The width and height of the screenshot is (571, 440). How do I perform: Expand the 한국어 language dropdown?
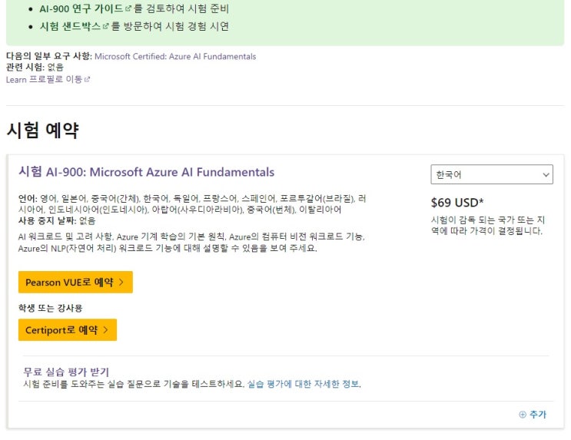coord(492,174)
